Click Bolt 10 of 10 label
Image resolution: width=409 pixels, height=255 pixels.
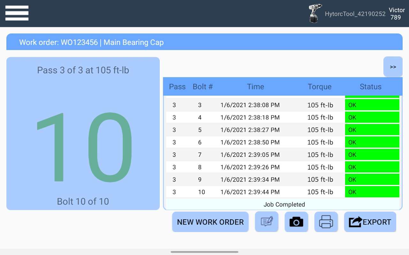click(x=83, y=201)
